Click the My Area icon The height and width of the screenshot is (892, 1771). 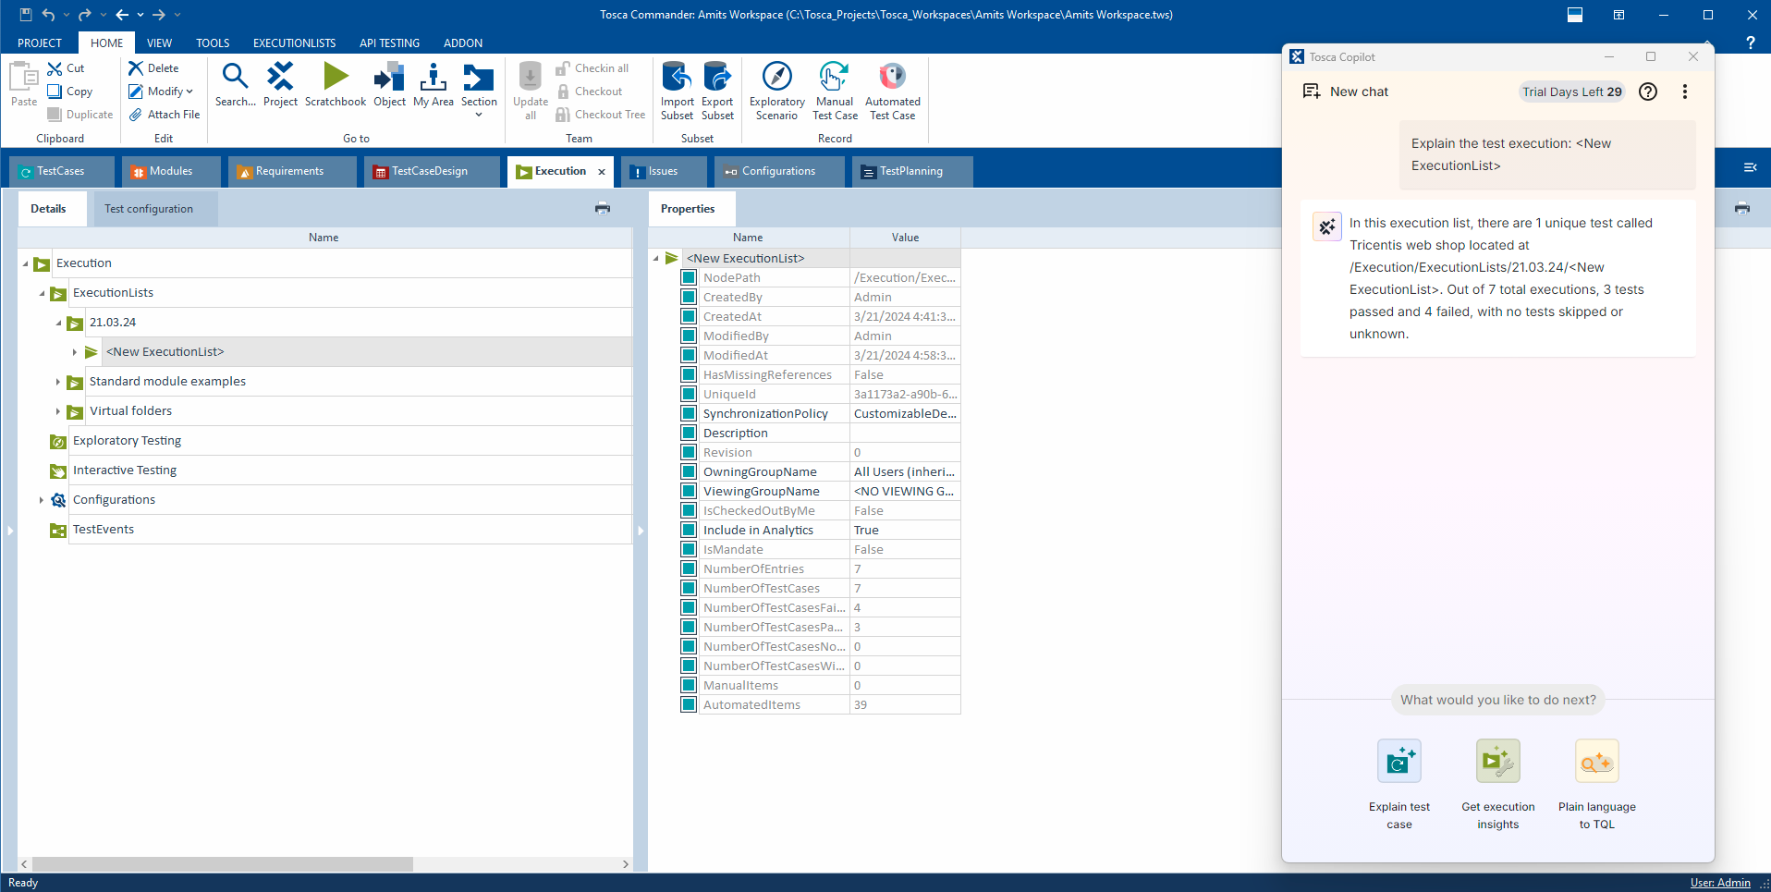coord(434,78)
